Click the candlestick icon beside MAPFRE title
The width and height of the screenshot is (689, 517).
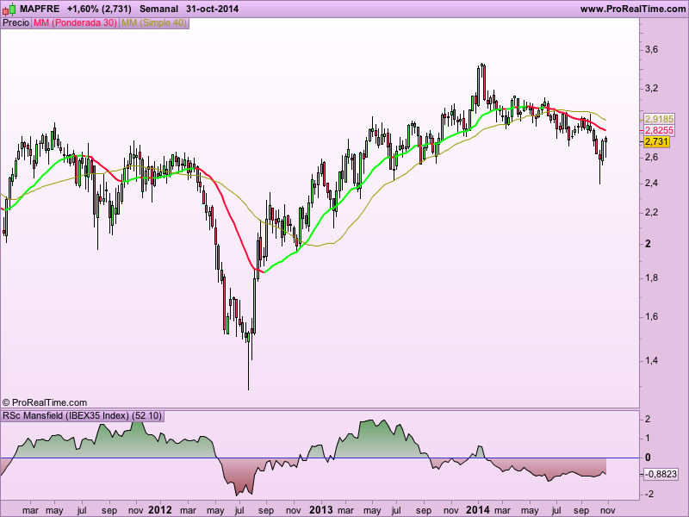pyautogui.click(x=9, y=9)
